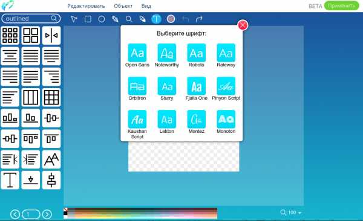Select the vertical center align icon

pos(51,180)
